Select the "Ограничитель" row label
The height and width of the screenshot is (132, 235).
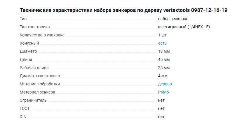tap(33, 100)
